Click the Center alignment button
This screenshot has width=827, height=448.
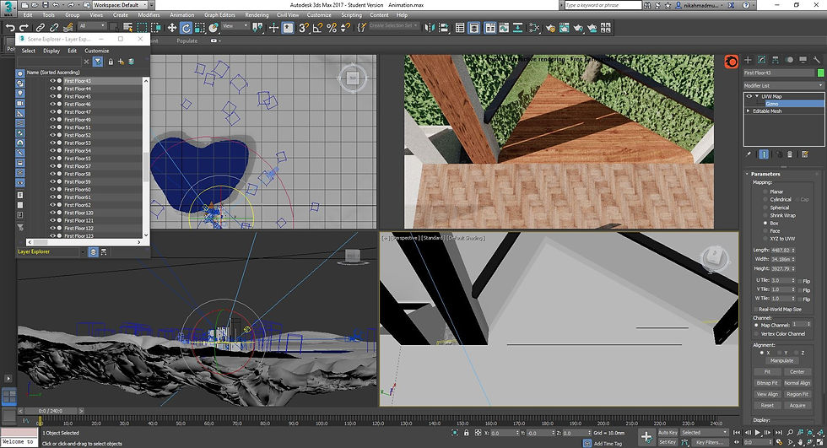(x=797, y=372)
